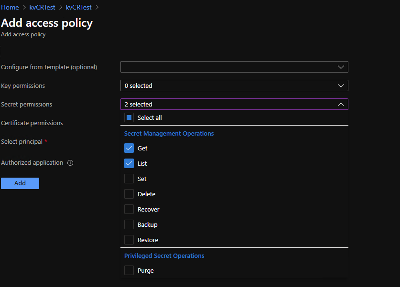Enable the Recover secret permission

coord(129,209)
